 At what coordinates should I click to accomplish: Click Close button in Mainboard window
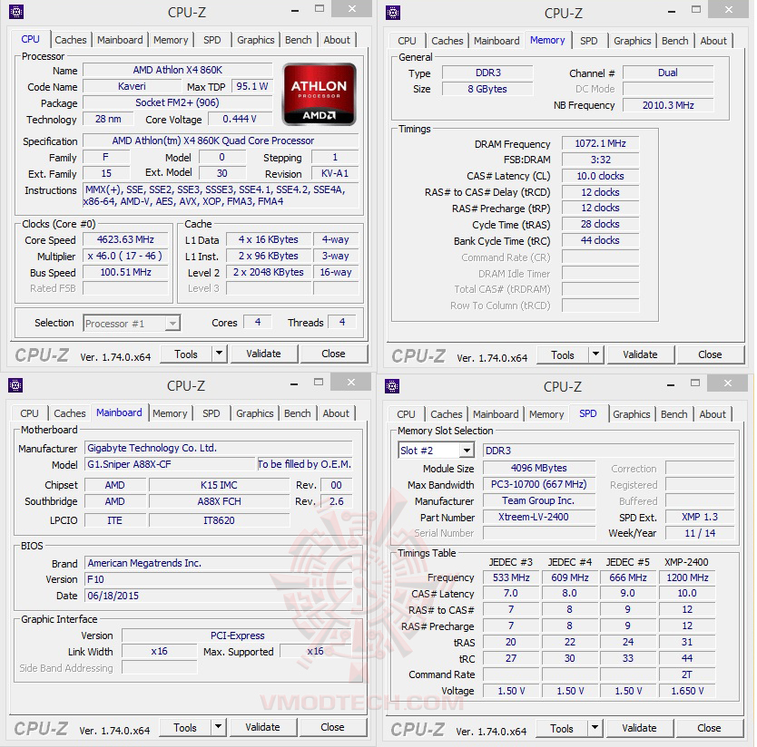[332, 727]
